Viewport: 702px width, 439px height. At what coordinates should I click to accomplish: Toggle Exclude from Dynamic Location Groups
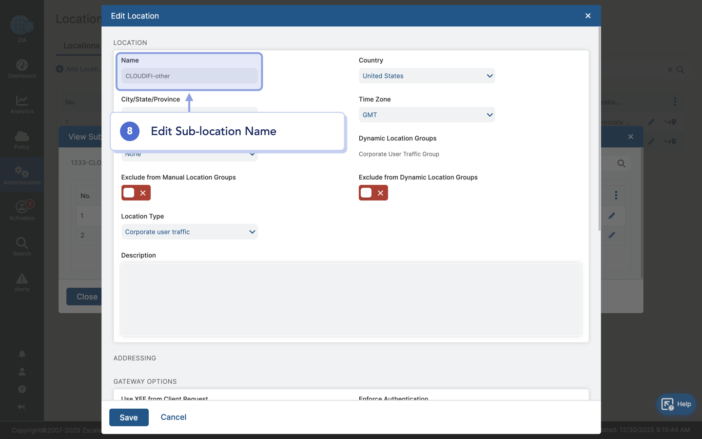coord(373,193)
